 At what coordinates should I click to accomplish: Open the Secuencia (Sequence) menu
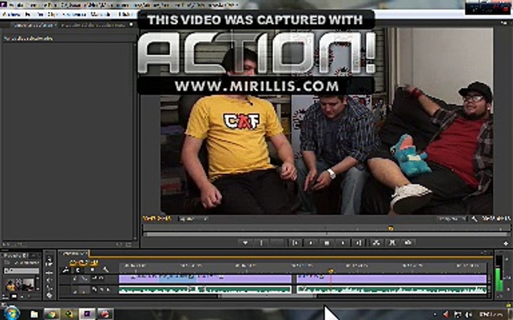[x=74, y=14]
